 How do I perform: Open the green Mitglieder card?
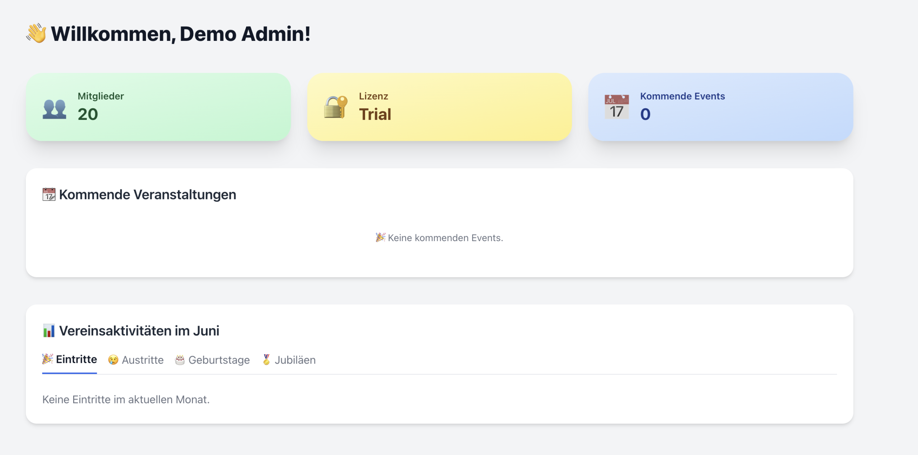pyautogui.click(x=158, y=107)
